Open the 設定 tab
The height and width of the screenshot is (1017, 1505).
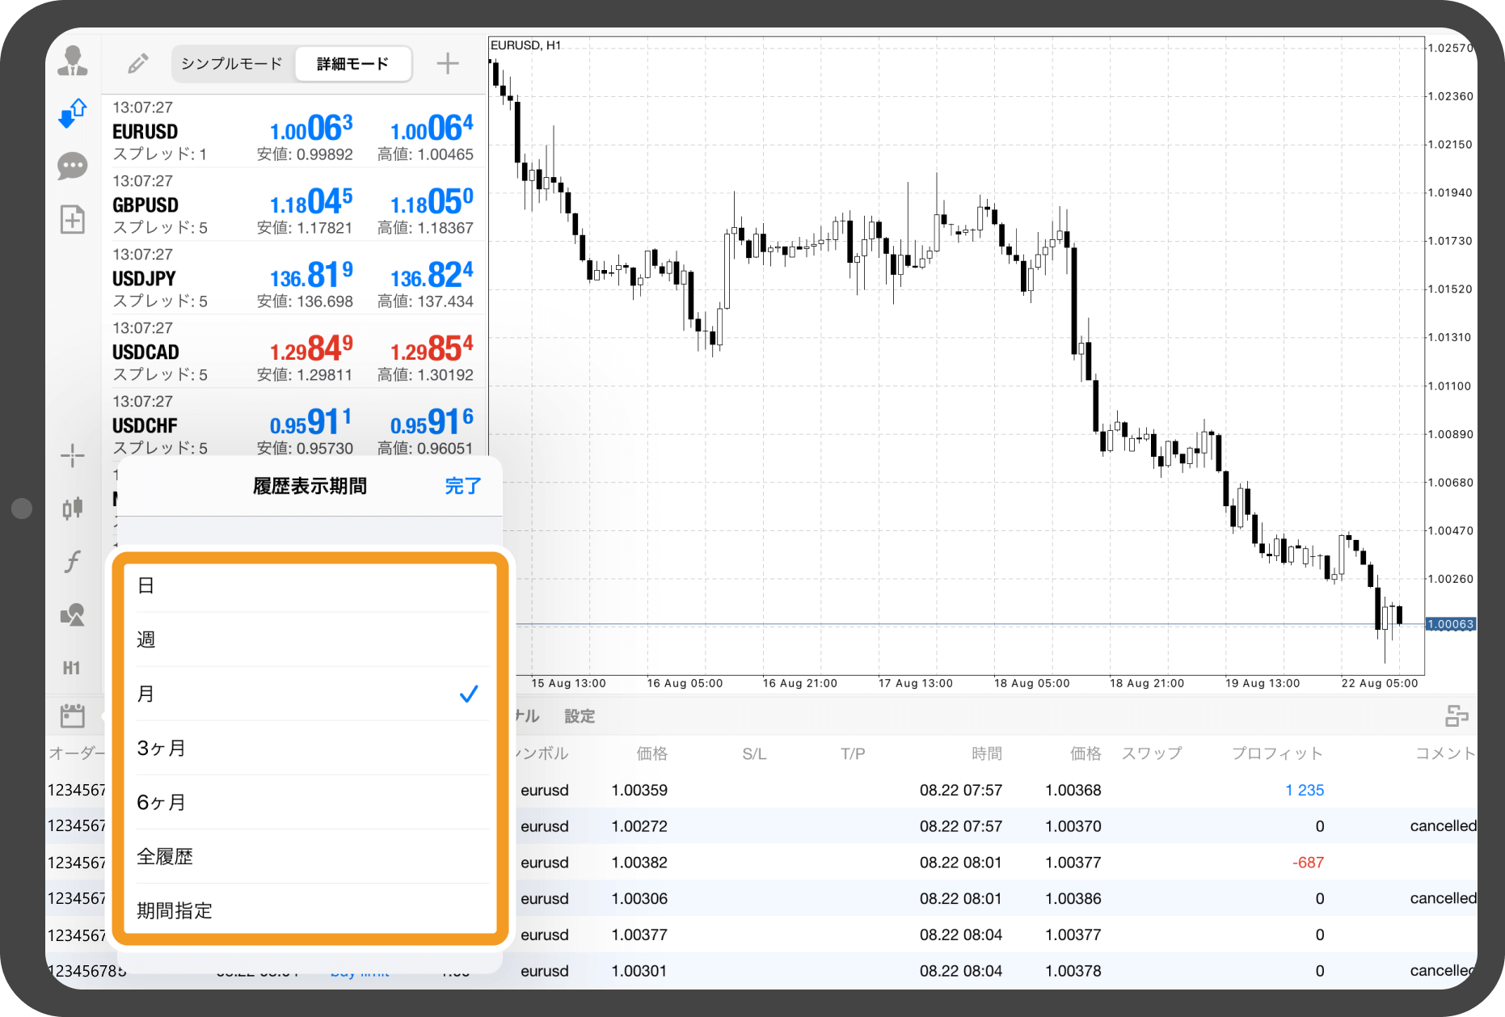[579, 716]
